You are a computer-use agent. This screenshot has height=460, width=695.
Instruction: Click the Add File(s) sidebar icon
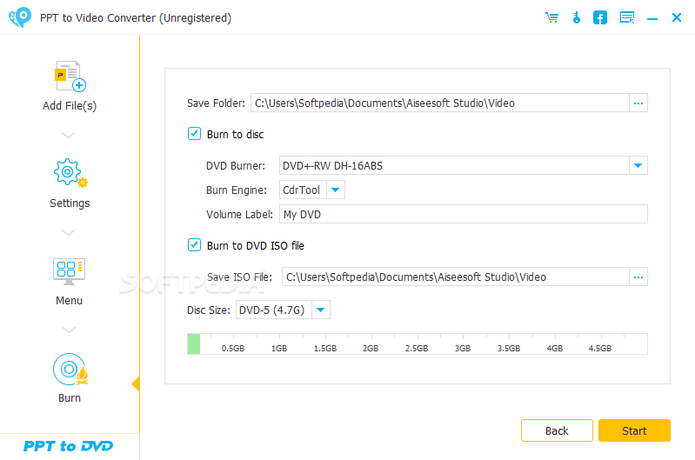(x=70, y=76)
